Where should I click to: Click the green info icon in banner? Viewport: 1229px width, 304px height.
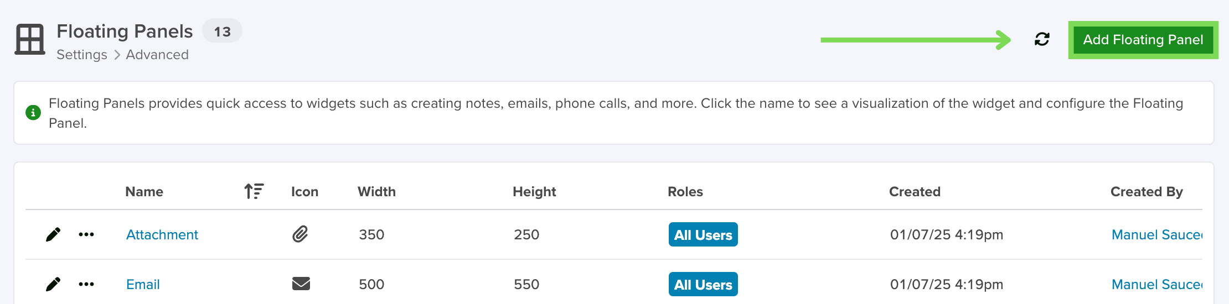pyautogui.click(x=33, y=113)
